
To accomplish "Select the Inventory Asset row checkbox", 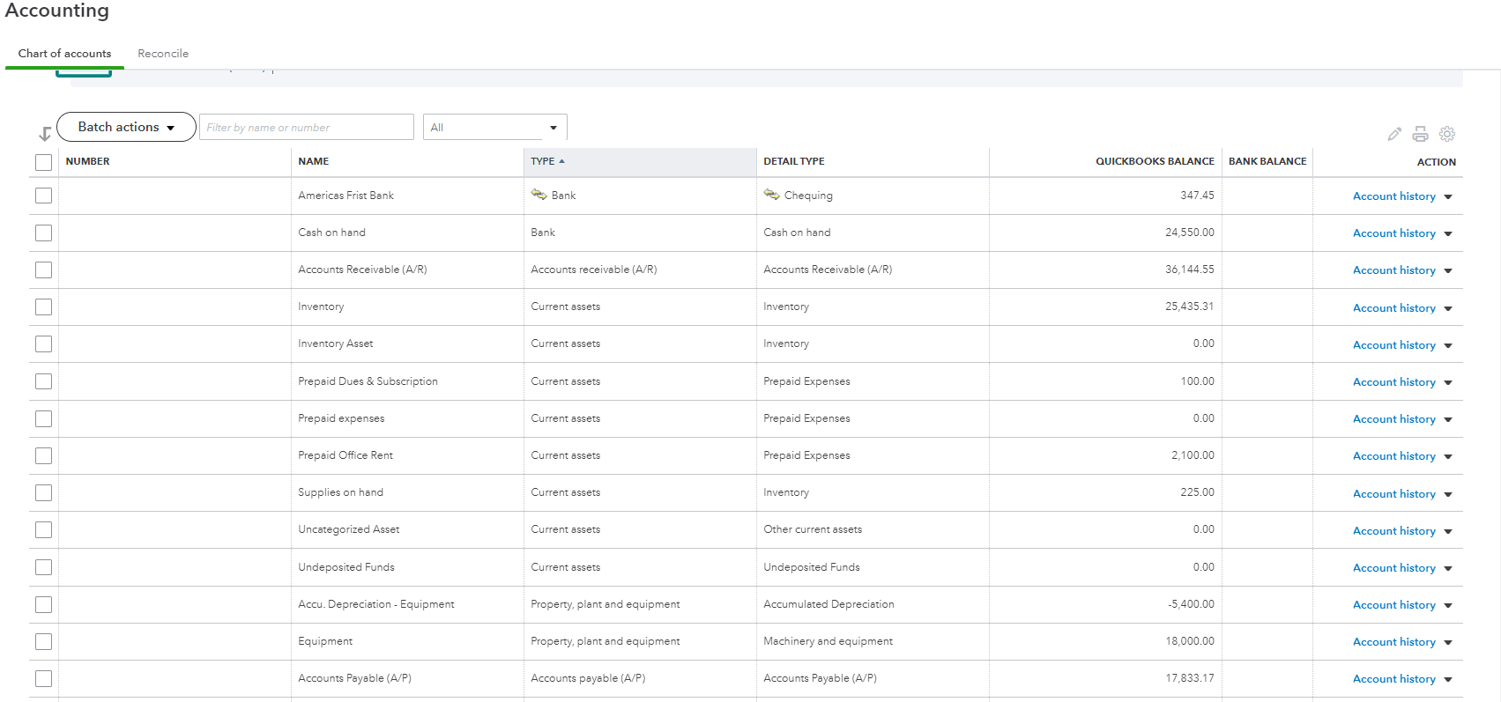I will tap(43, 344).
